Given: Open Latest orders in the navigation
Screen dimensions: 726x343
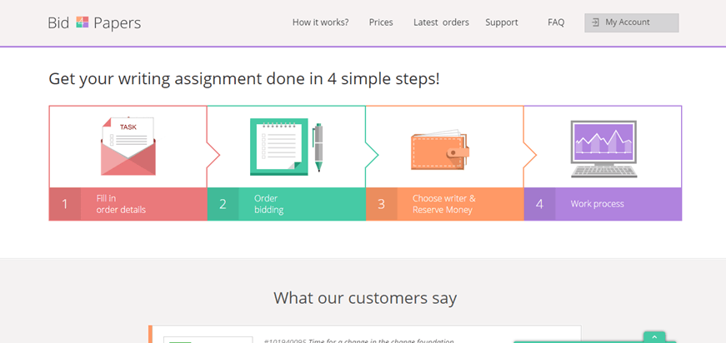Looking at the screenshot, I should coord(441,22).
